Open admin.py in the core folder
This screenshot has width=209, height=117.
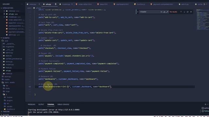click(x=9, y=53)
